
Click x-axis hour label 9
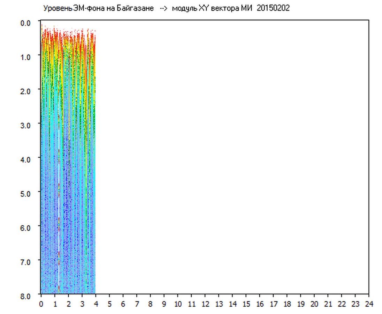pos(164,304)
